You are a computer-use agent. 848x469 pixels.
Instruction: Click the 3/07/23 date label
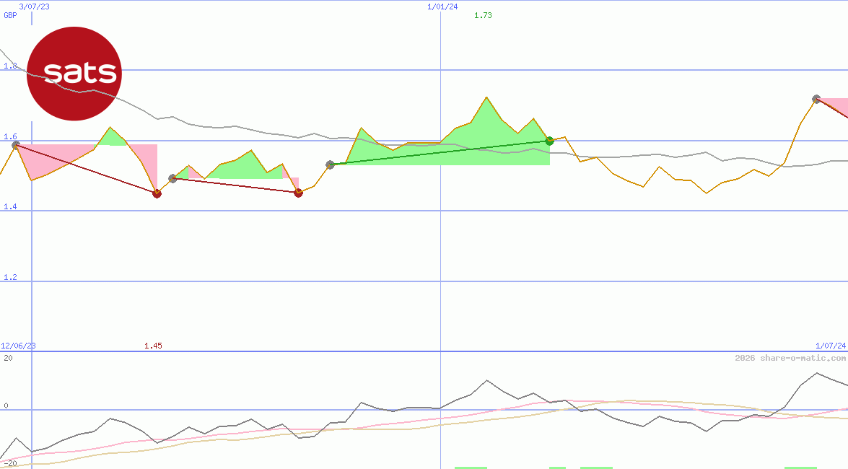[x=34, y=7]
